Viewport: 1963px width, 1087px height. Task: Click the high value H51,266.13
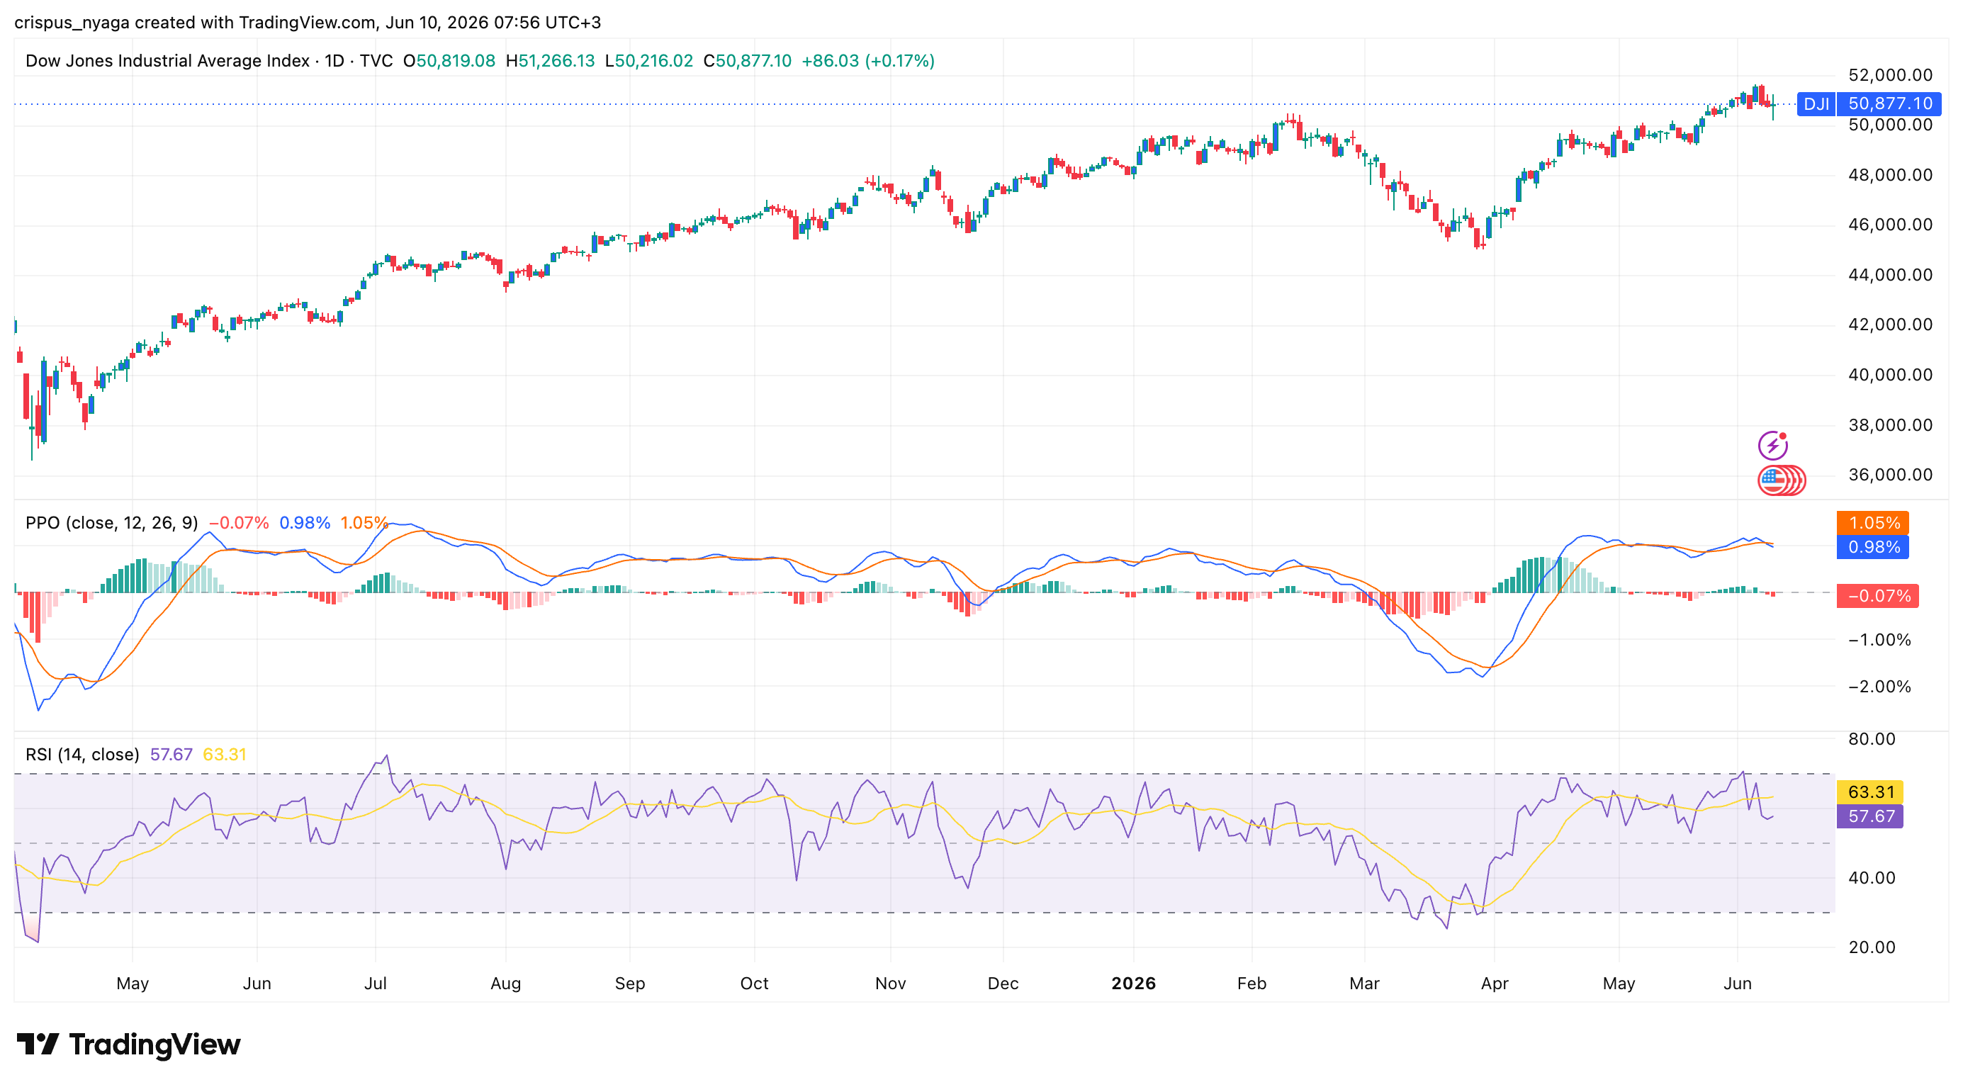click(550, 61)
